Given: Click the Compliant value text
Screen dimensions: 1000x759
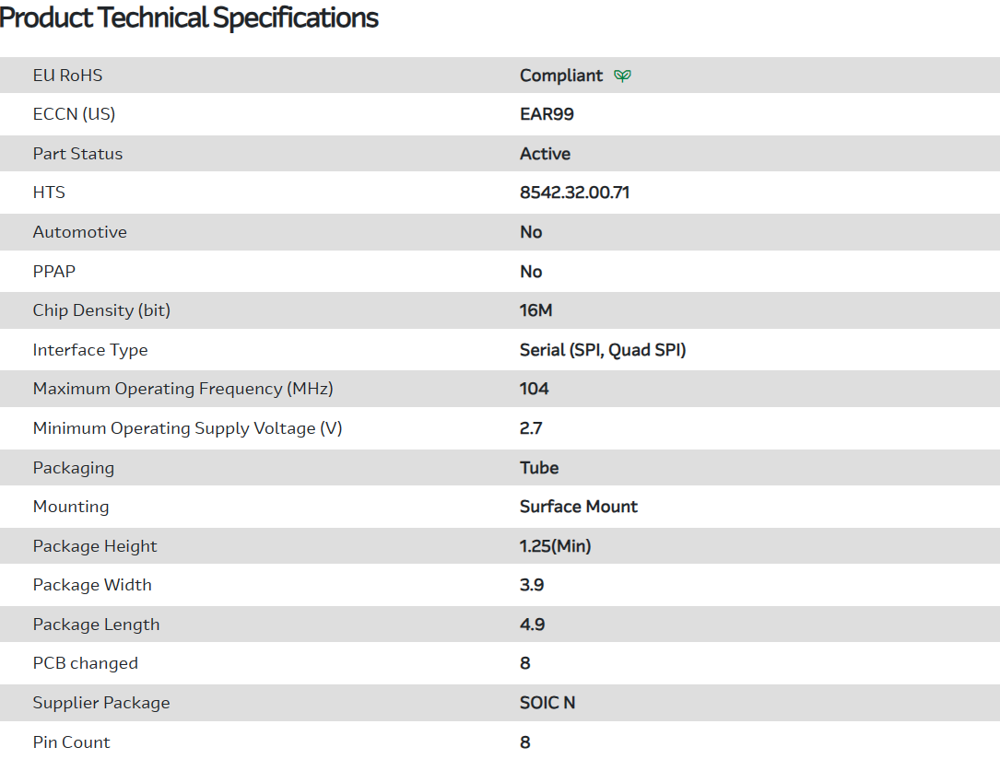Looking at the screenshot, I should tap(560, 76).
